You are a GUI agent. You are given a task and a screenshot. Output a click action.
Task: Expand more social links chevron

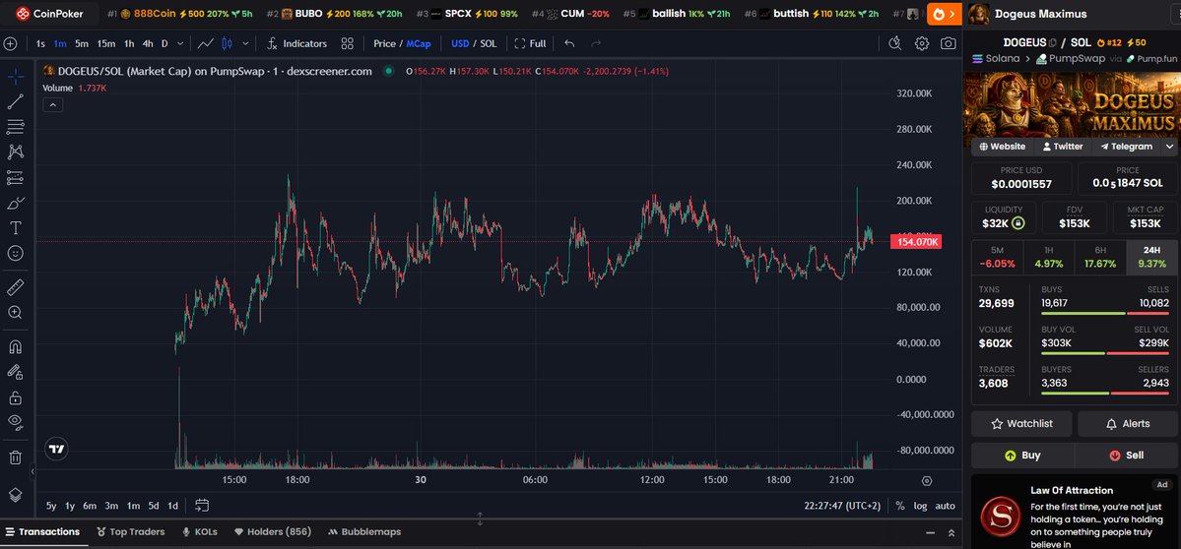click(x=1170, y=147)
